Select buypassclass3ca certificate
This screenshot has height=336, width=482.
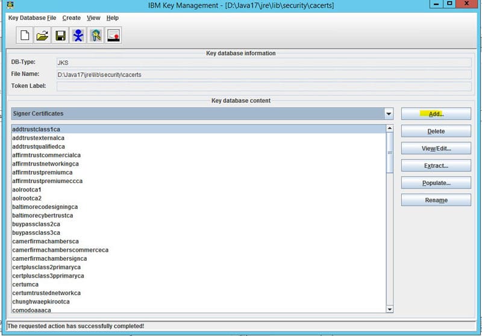[199, 232]
